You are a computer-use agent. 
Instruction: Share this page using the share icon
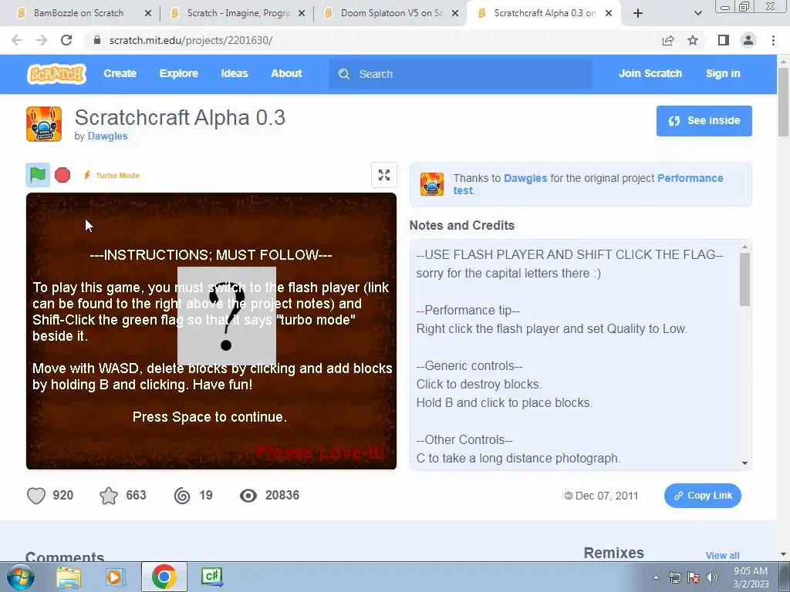pos(668,40)
